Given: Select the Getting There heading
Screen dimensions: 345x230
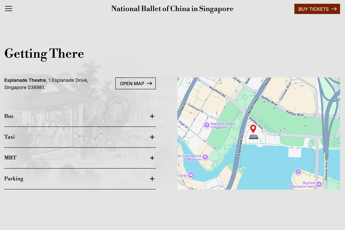Looking at the screenshot, I should click(x=44, y=53).
